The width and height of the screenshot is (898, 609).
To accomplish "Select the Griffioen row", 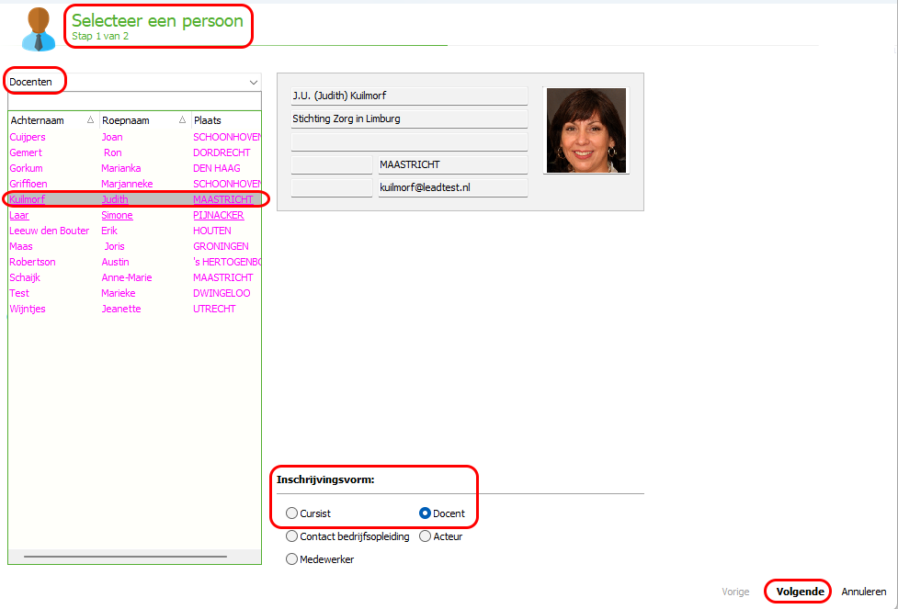I will [x=134, y=184].
